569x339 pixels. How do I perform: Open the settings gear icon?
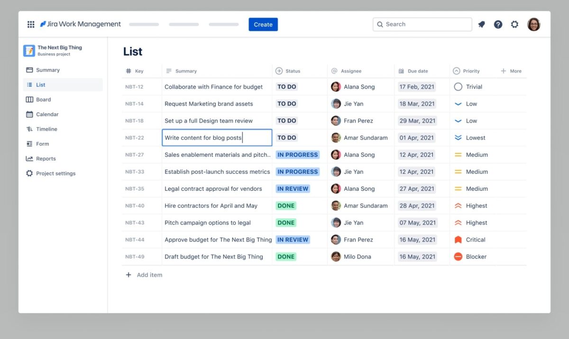coord(514,25)
